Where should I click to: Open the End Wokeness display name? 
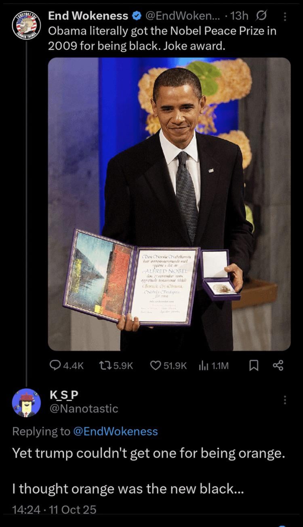coord(88,16)
